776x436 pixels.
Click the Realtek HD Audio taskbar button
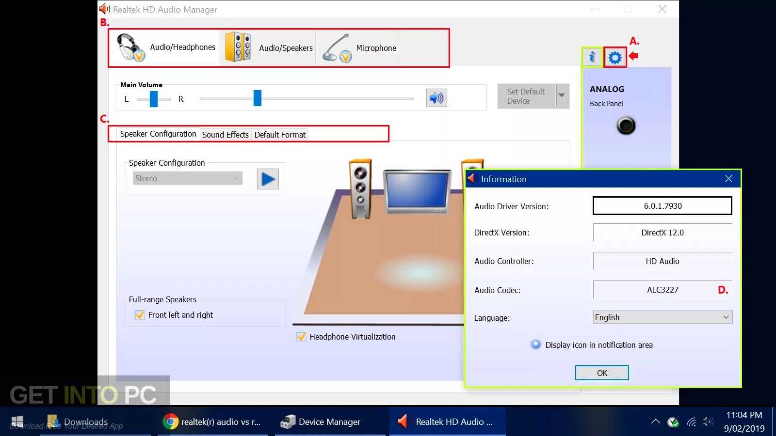[448, 421]
